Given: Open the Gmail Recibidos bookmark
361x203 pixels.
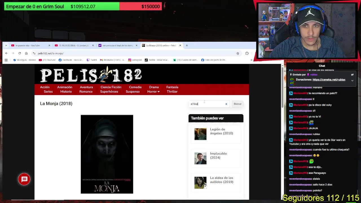Looking at the screenshot, I should pos(113,60).
